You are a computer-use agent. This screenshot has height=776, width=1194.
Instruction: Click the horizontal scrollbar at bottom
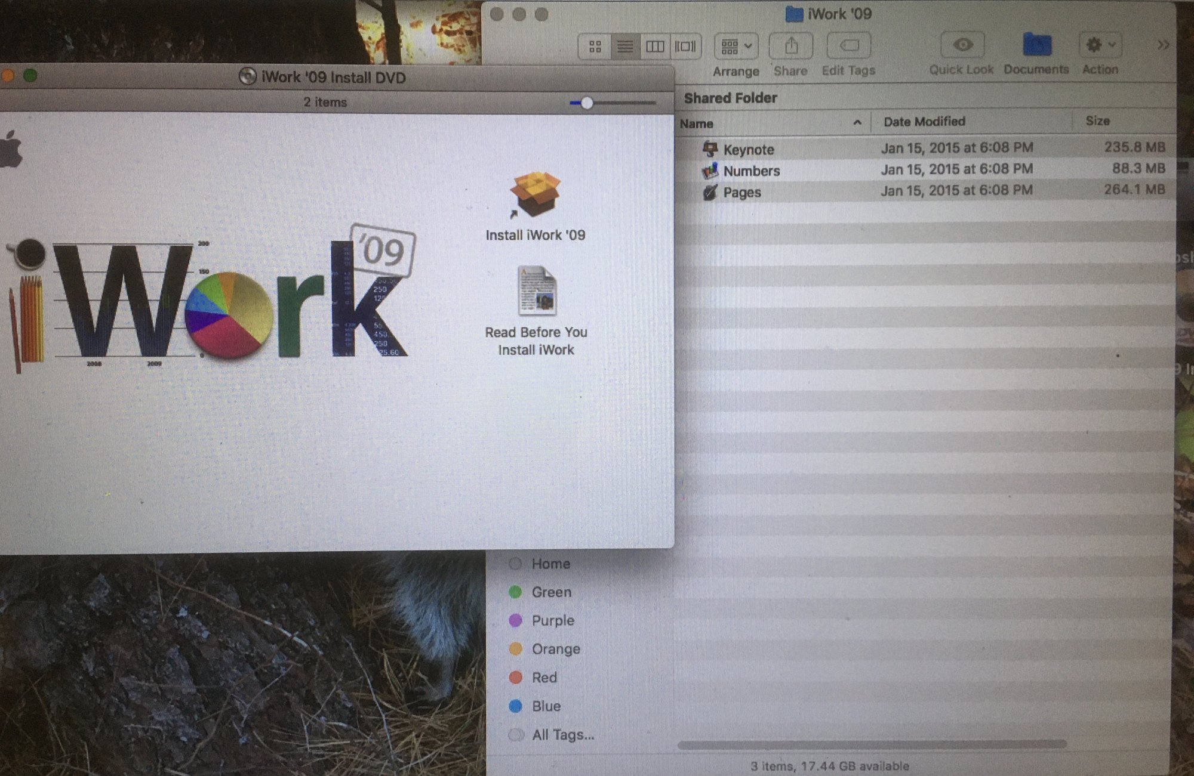pos(872,744)
